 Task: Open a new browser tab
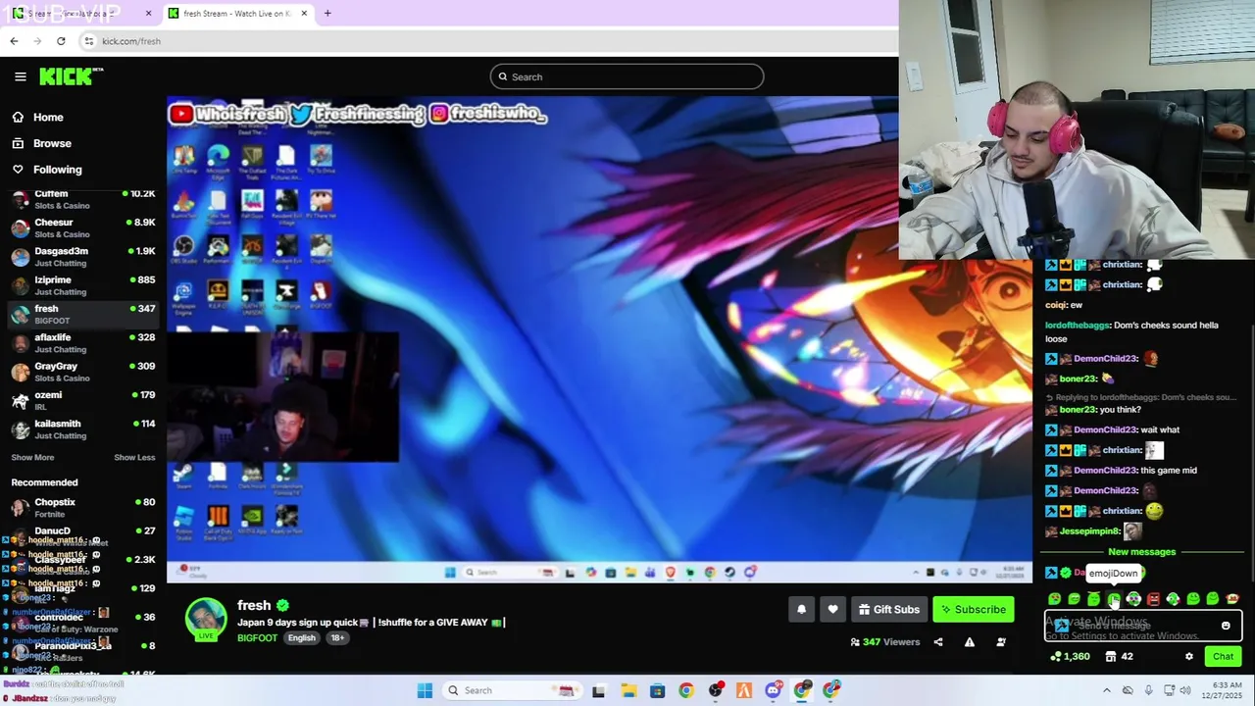(x=327, y=14)
